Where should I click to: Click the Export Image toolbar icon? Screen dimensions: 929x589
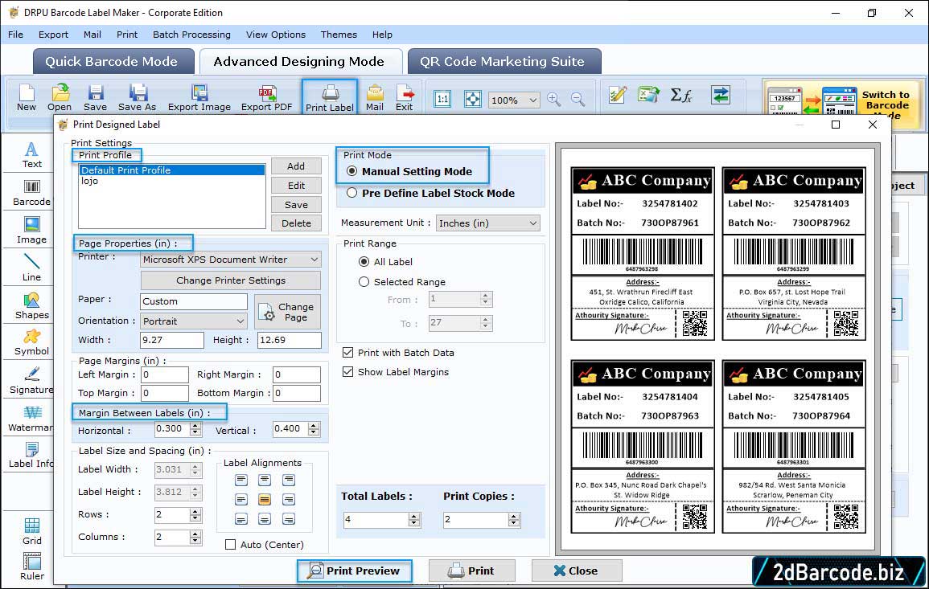199,98
